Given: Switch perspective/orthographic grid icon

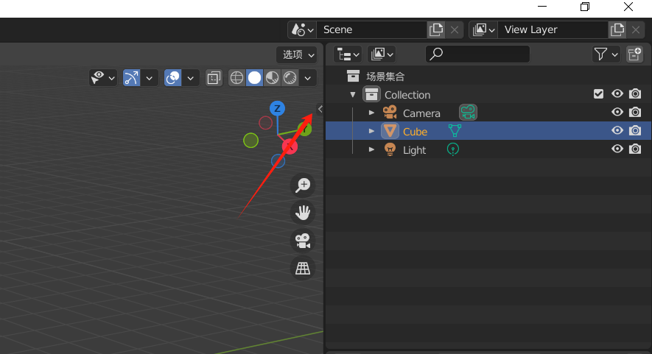Looking at the screenshot, I should 303,269.
